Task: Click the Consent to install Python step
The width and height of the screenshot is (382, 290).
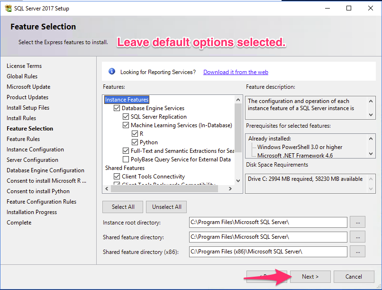Action: pyautogui.click(x=38, y=191)
